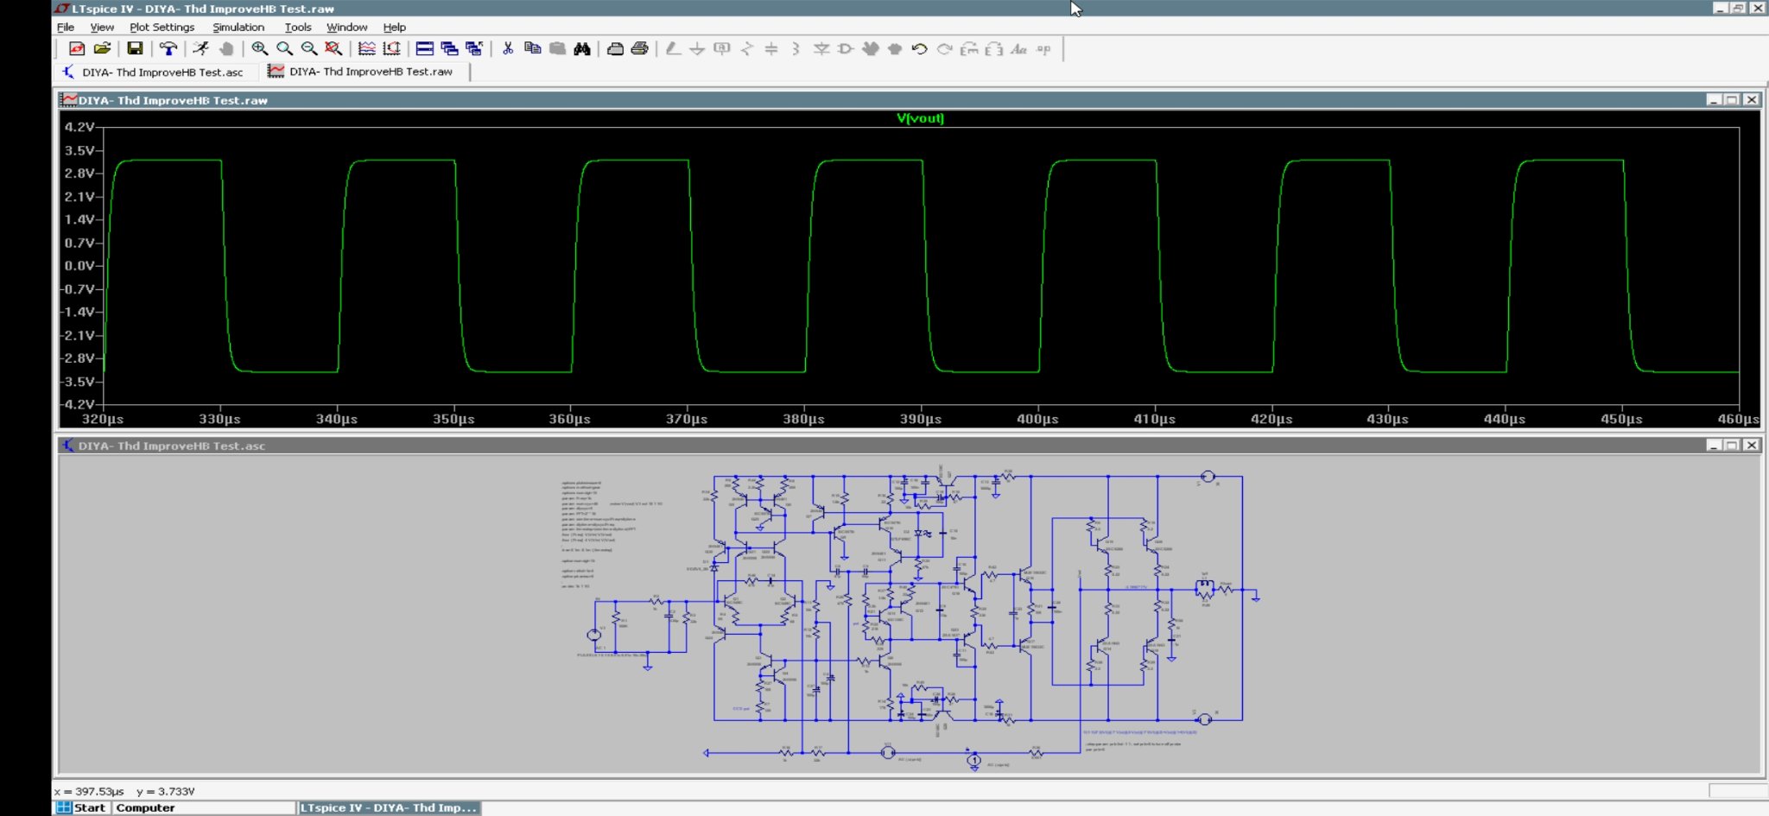The height and width of the screenshot is (816, 1769).
Task: Click the 4.2V top axis label
Action: [79, 127]
